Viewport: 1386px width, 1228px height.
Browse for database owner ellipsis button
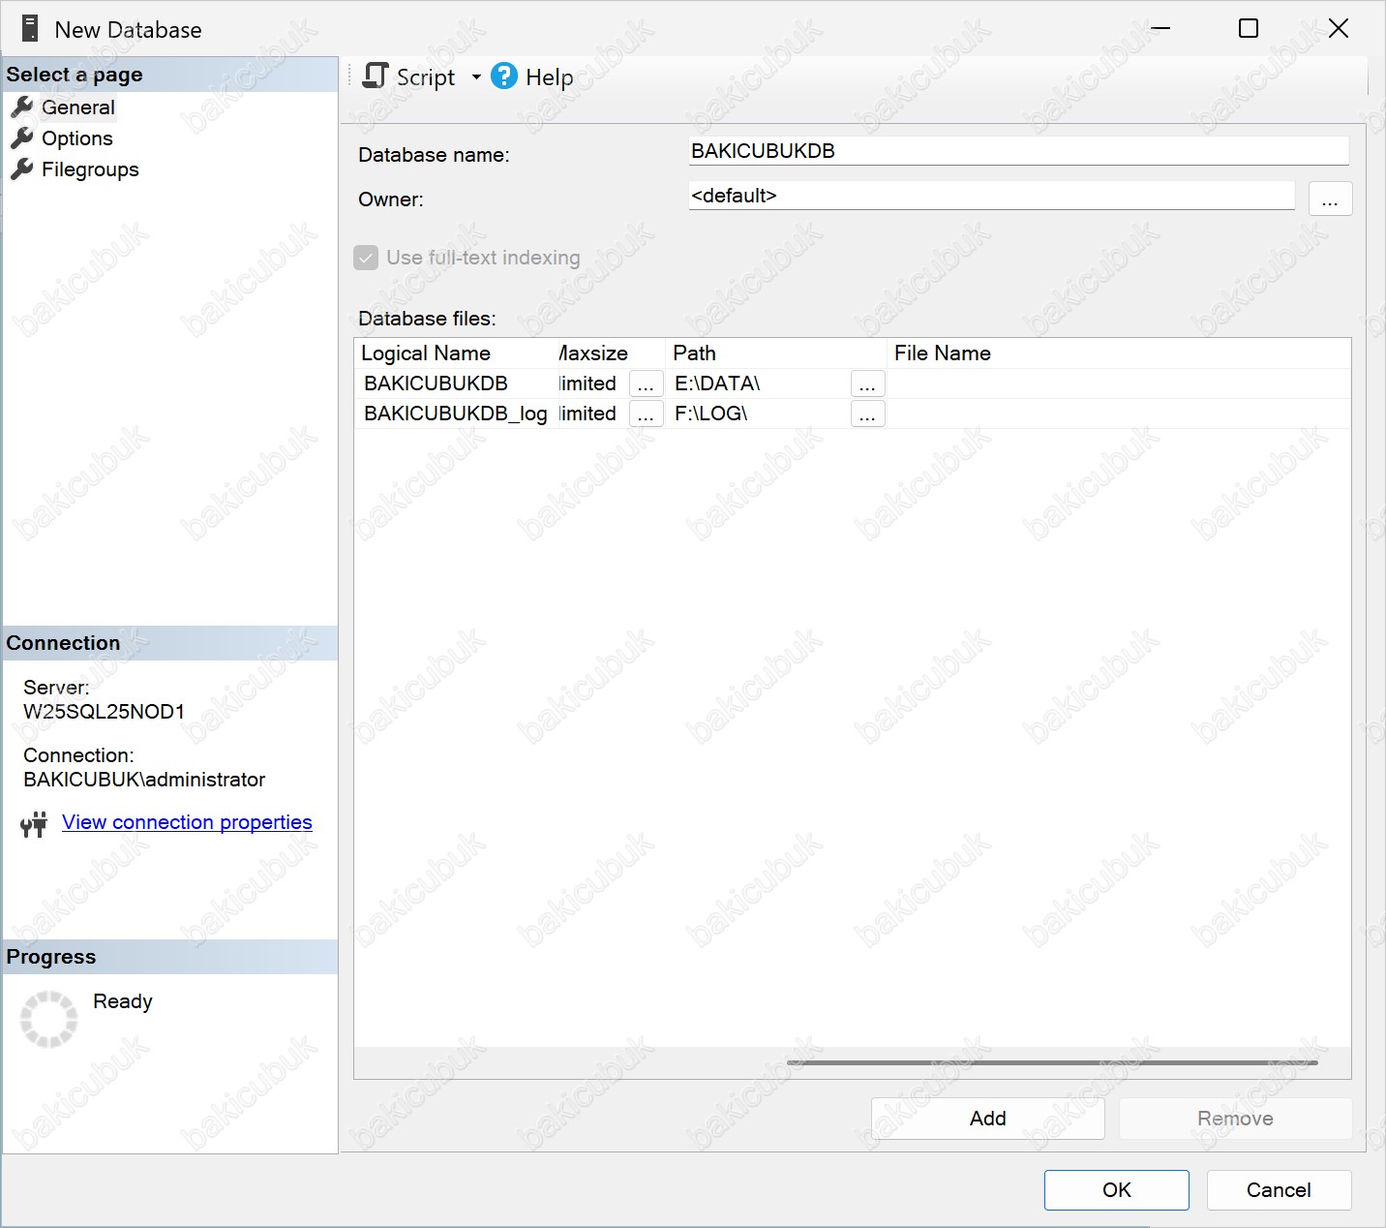point(1330,199)
